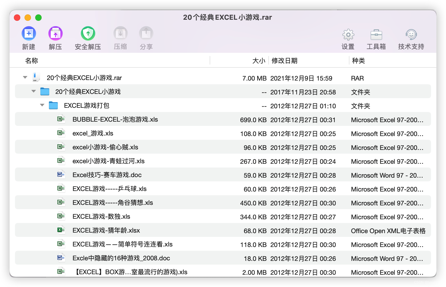The image size is (446, 287).
Task: Sort by the 名称 column header
Action: [x=31, y=61]
